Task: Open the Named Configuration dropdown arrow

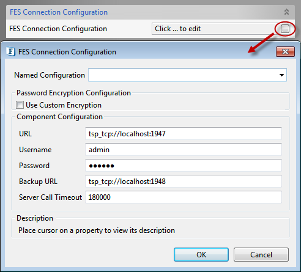Action: [x=281, y=75]
